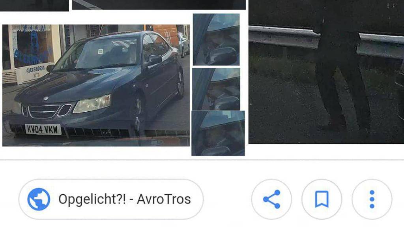This screenshot has height=231, width=404.
Task: Click the KV04 VKW license plate
Action: (x=43, y=130)
